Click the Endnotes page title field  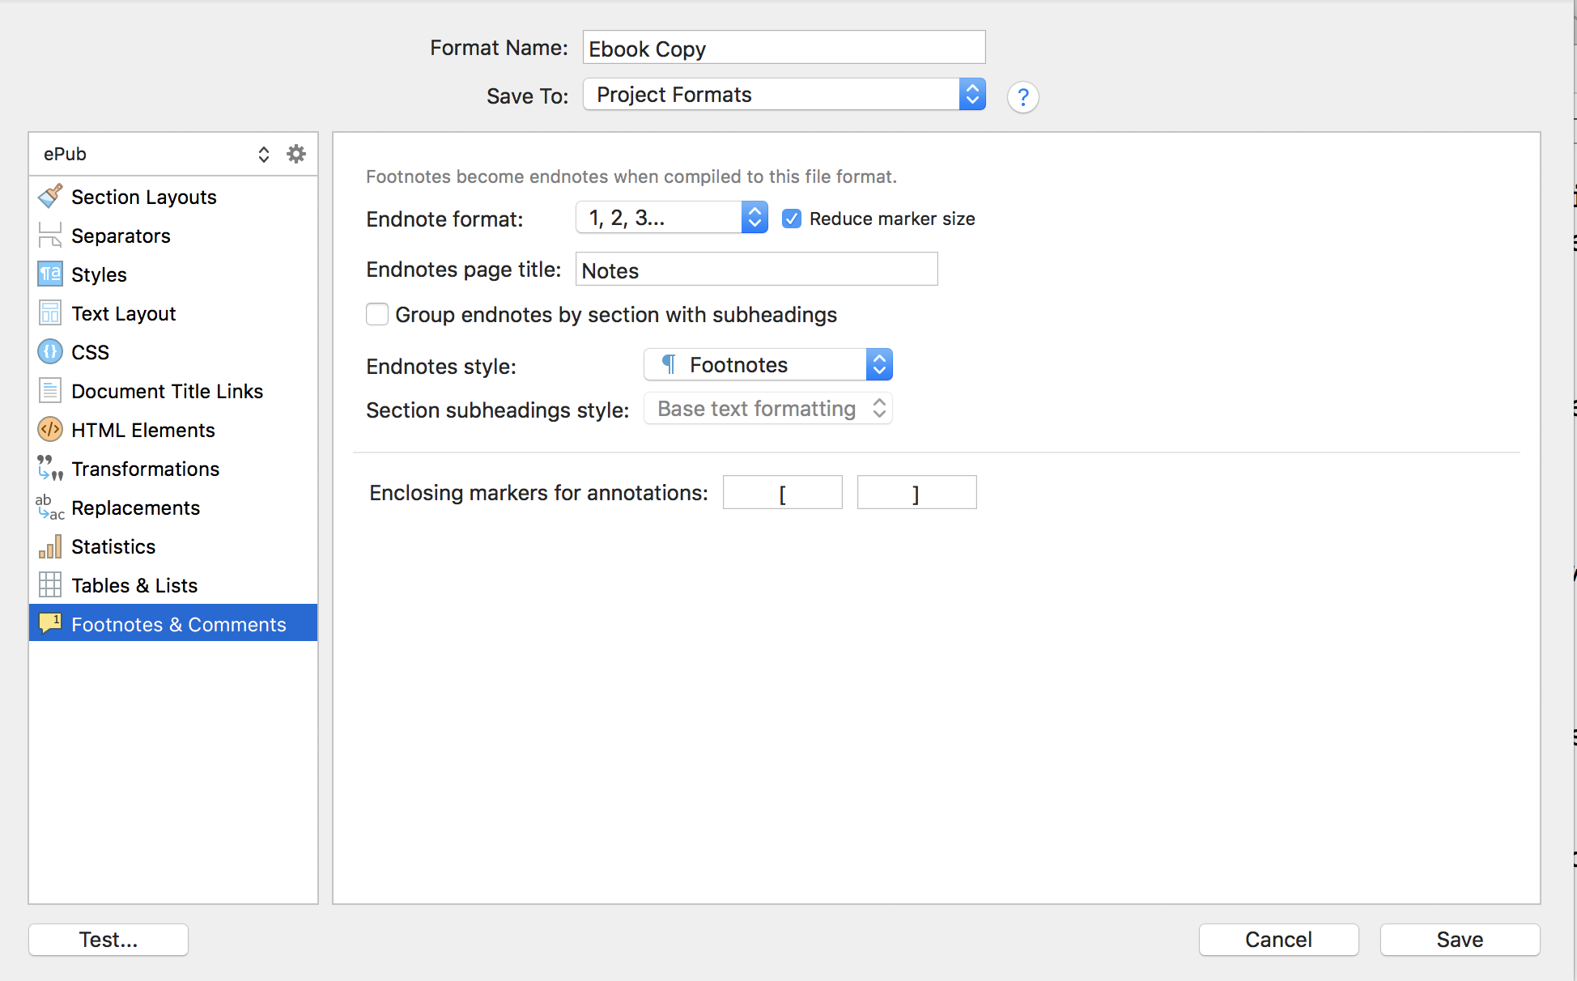tap(756, 269)
